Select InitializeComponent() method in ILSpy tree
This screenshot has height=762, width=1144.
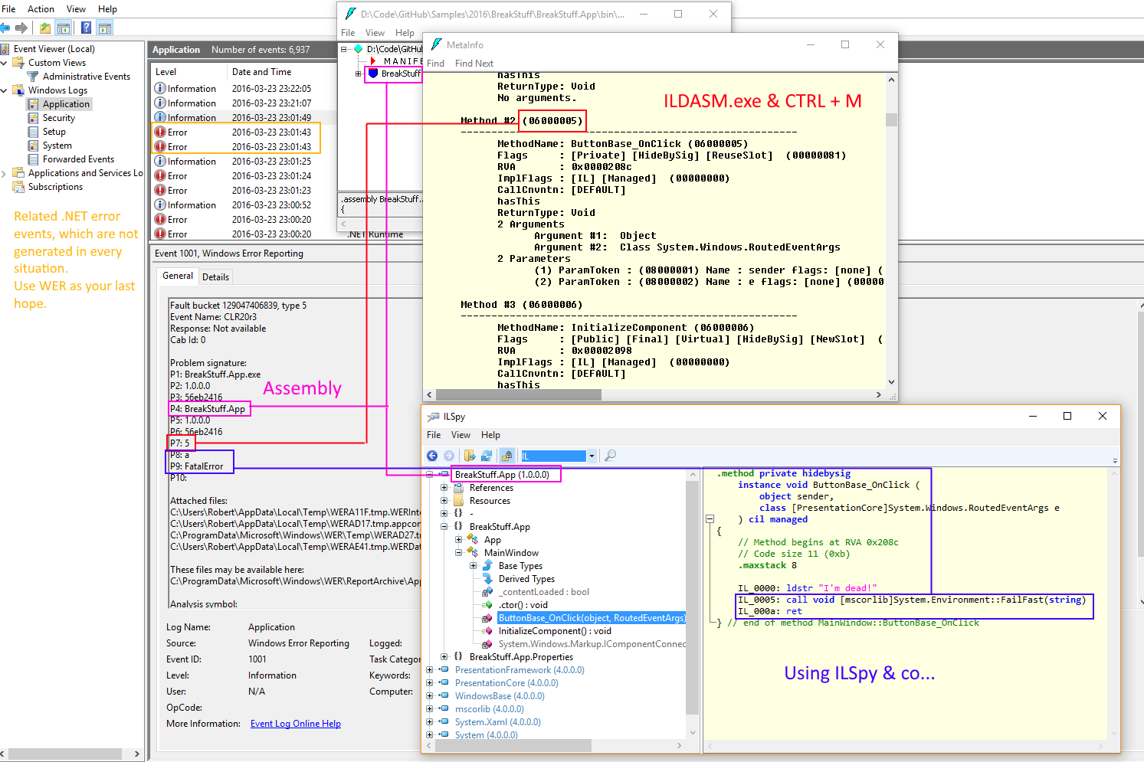554,631
